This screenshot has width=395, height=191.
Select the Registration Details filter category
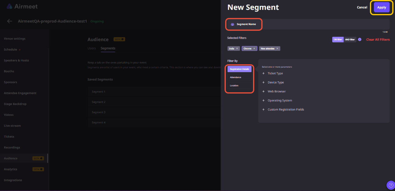click(240, 69)
